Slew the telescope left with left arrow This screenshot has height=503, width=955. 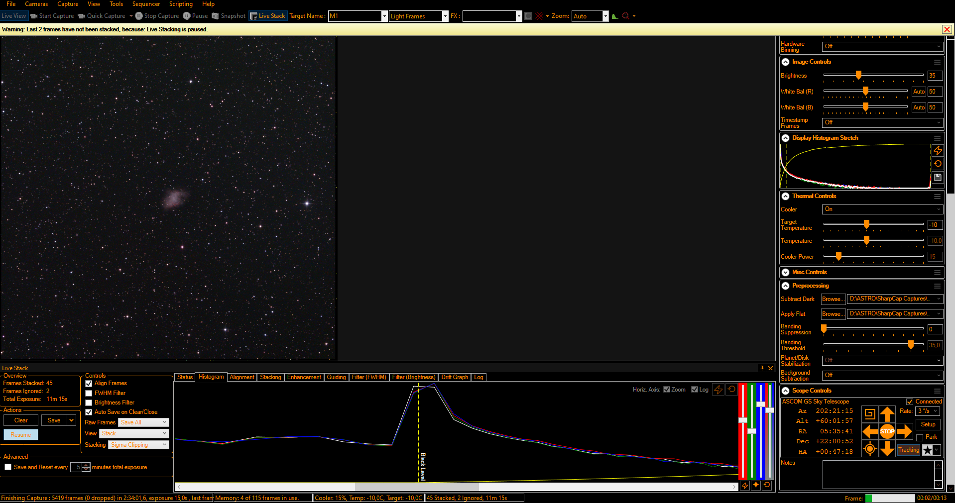[x=870, y=431]
